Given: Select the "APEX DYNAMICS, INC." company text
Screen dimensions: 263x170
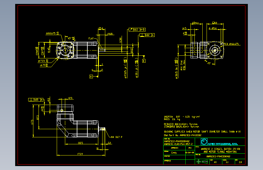Looking at the screenshot, I should [223, 144].
